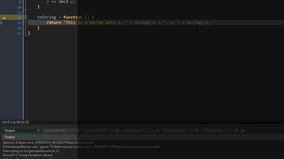Open the Syntax Errors tab

pyautogui.click(x=213, y=130)
